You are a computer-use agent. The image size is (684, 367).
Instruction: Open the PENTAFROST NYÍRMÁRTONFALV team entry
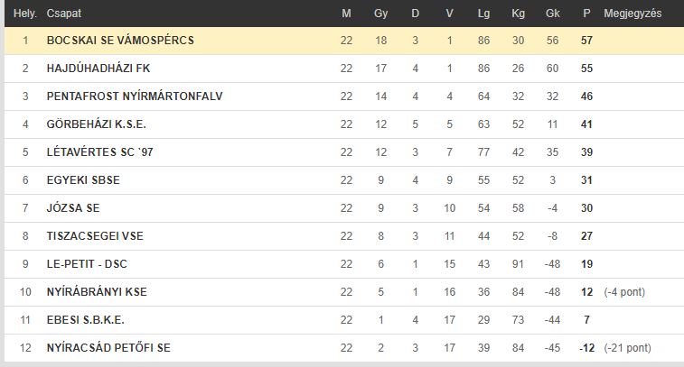pyautogui.click(x=135, y=96)
